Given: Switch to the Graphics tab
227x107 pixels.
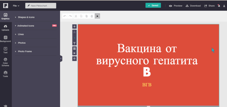Looking at the screenshot, I should 6,16.
